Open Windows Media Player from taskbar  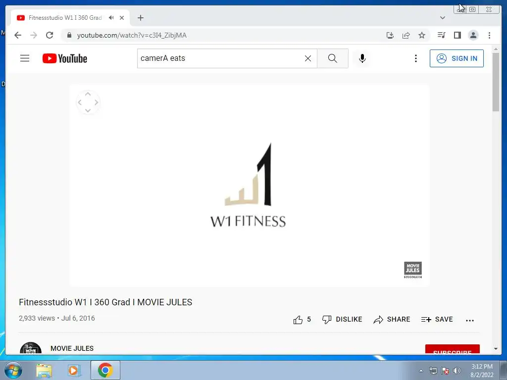(x=74, y=371)
